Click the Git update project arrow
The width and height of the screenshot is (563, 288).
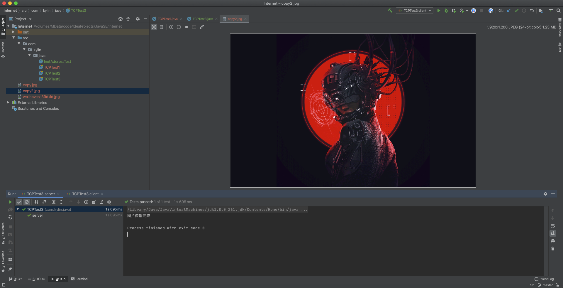click(509, 11)
